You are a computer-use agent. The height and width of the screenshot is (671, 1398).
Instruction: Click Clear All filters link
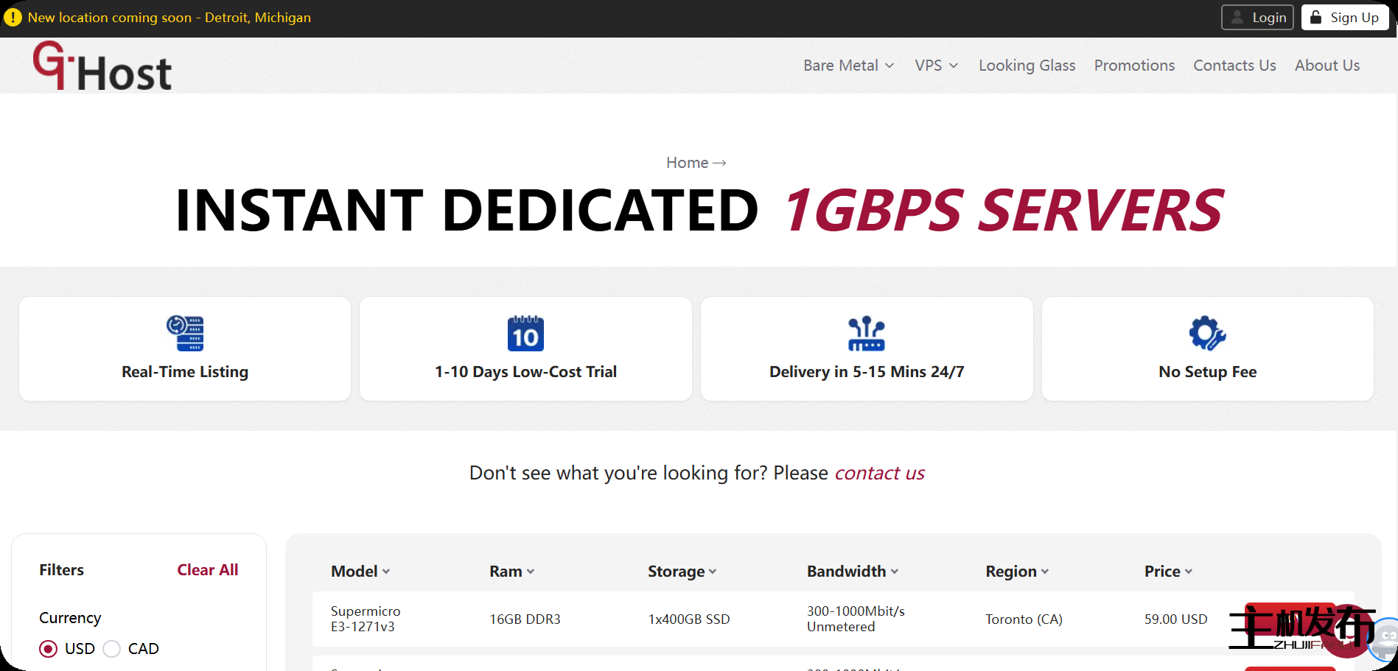pos(207,570)
